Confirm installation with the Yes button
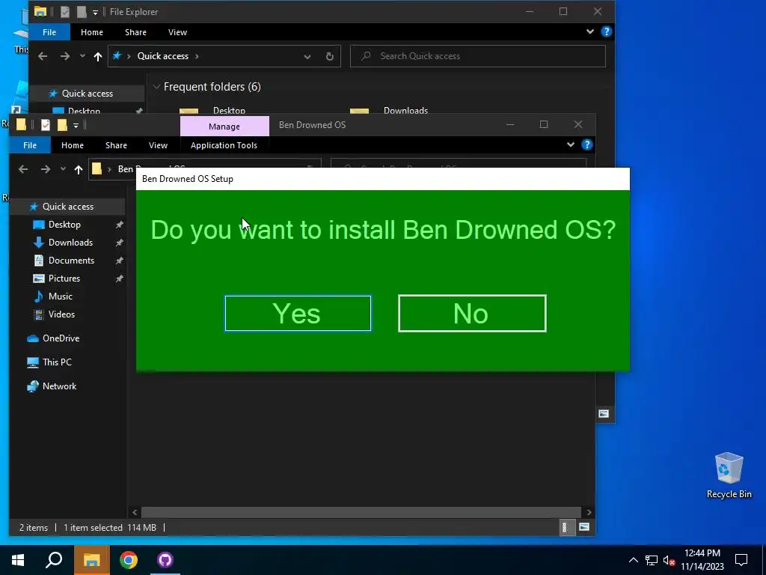 tap(298, 314)
